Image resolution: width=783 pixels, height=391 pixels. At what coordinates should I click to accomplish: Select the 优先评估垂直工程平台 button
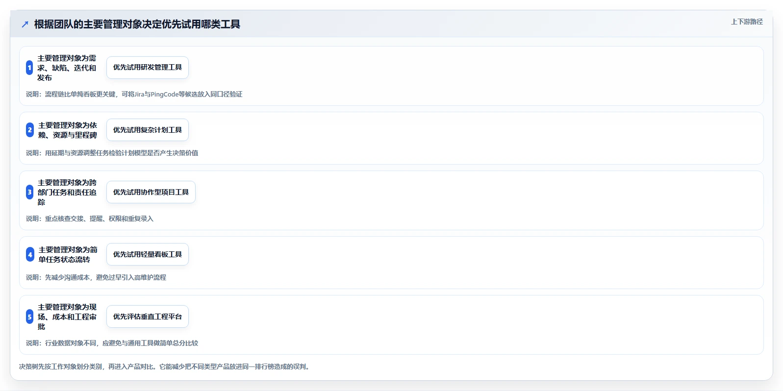tap(148, 317)
